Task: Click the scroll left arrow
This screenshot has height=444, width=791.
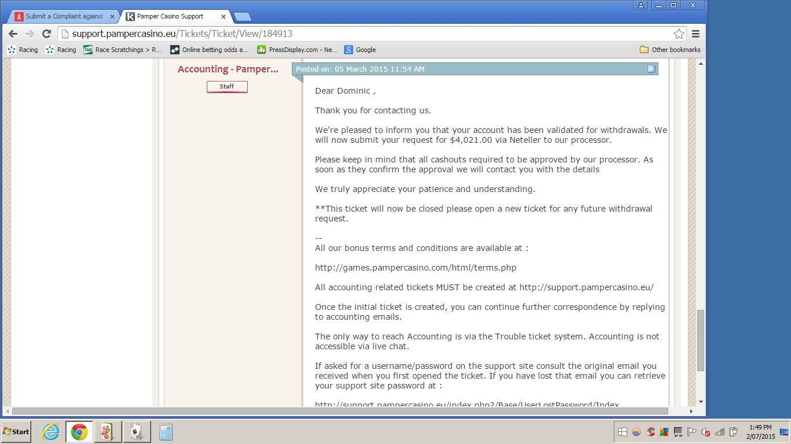Action: click(6, 411)
